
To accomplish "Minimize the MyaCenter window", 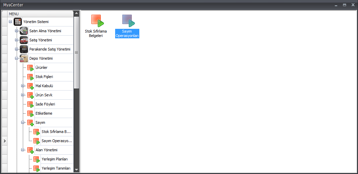I will coord(336,5).
